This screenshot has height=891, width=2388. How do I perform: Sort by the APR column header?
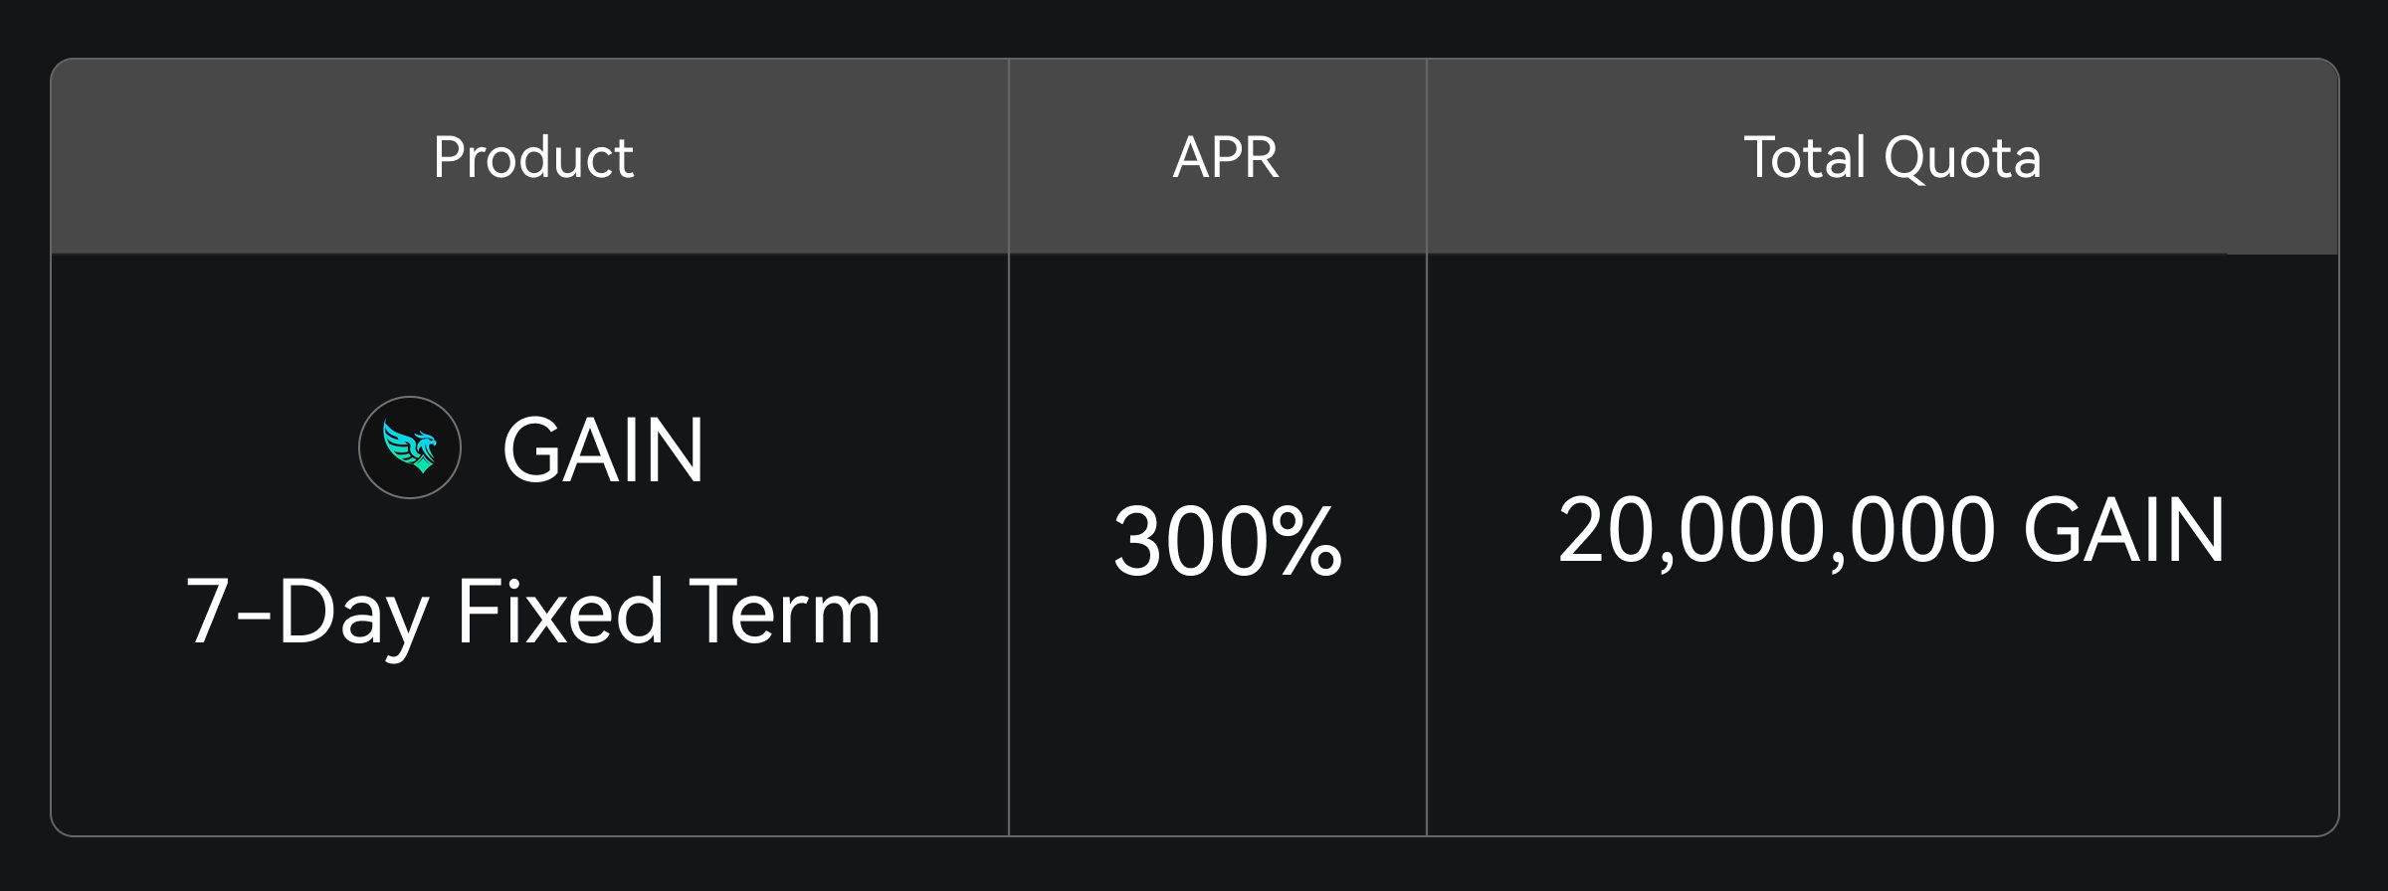coord(1226,157)
